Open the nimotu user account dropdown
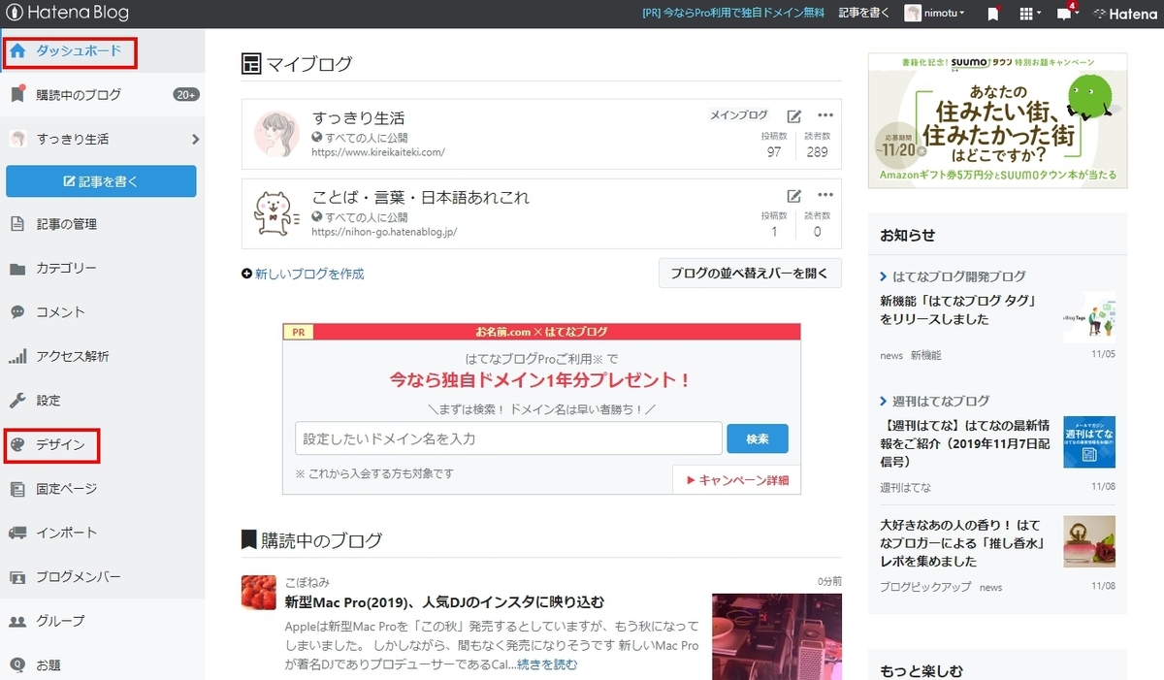 [x=935, y=14]
